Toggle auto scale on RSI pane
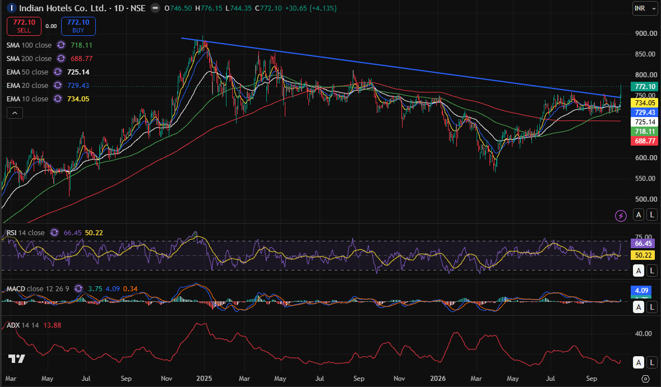Screen dimensions: 661x387 click(x=639, y=271)
